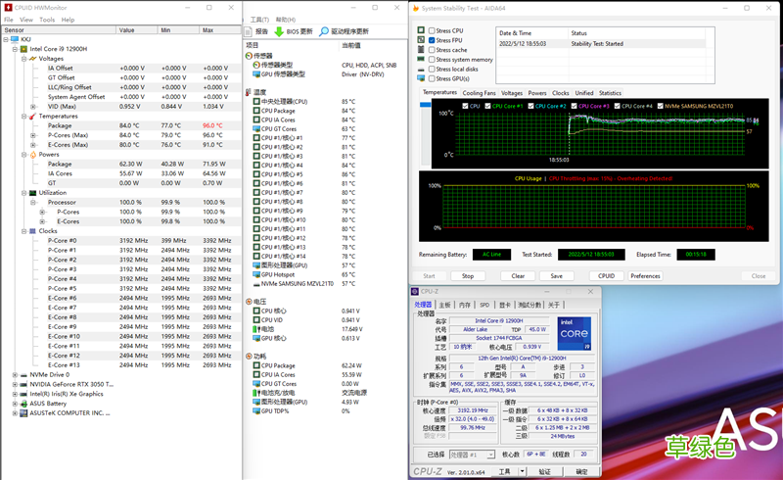Collapse the Voltages tree node
This screenshot has height=480, width=783.
click(25, 58)
